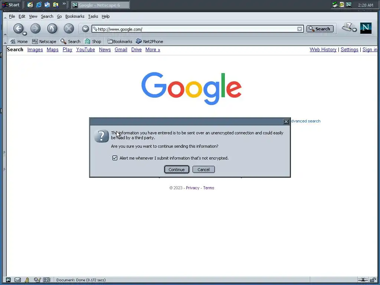Open the Edit menu
The image size is (380, 285).
click(22, 16)
